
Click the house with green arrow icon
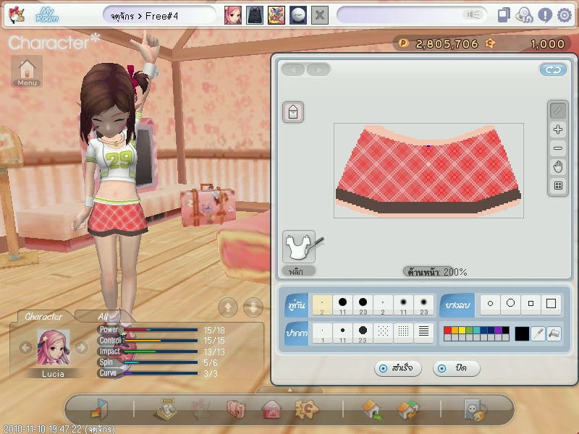tap(373, 409)
